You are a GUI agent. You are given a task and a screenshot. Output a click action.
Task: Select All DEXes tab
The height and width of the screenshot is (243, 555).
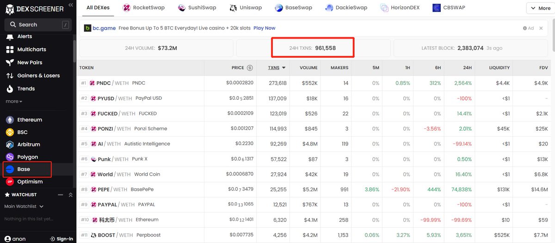(97, 7)
